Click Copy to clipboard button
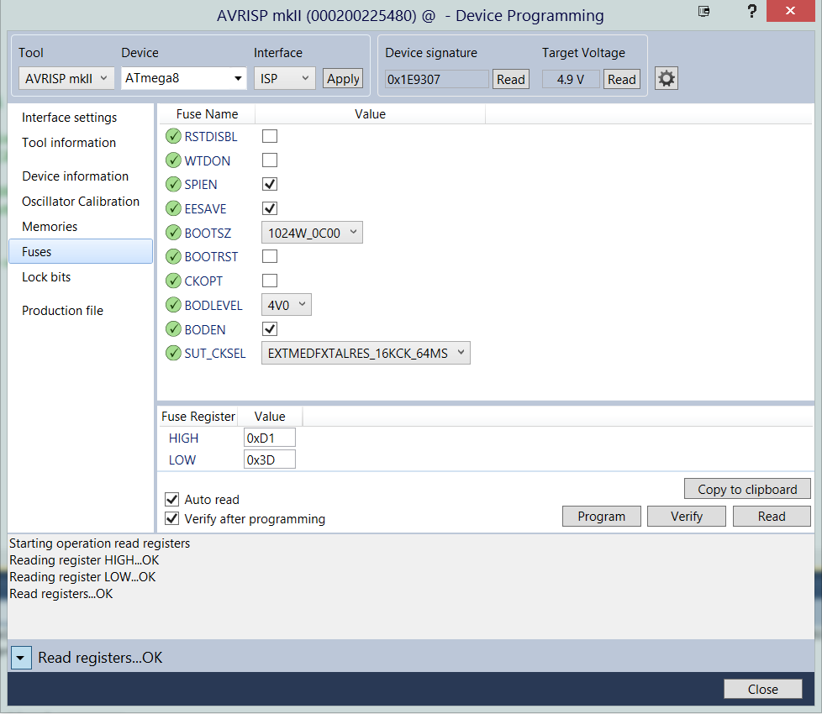Screen dimensions: 822x714 tap(747, 489)
